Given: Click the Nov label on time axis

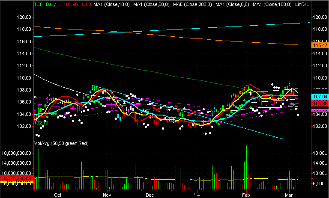Looking at the screenshot, I should (x=107, y=195).
